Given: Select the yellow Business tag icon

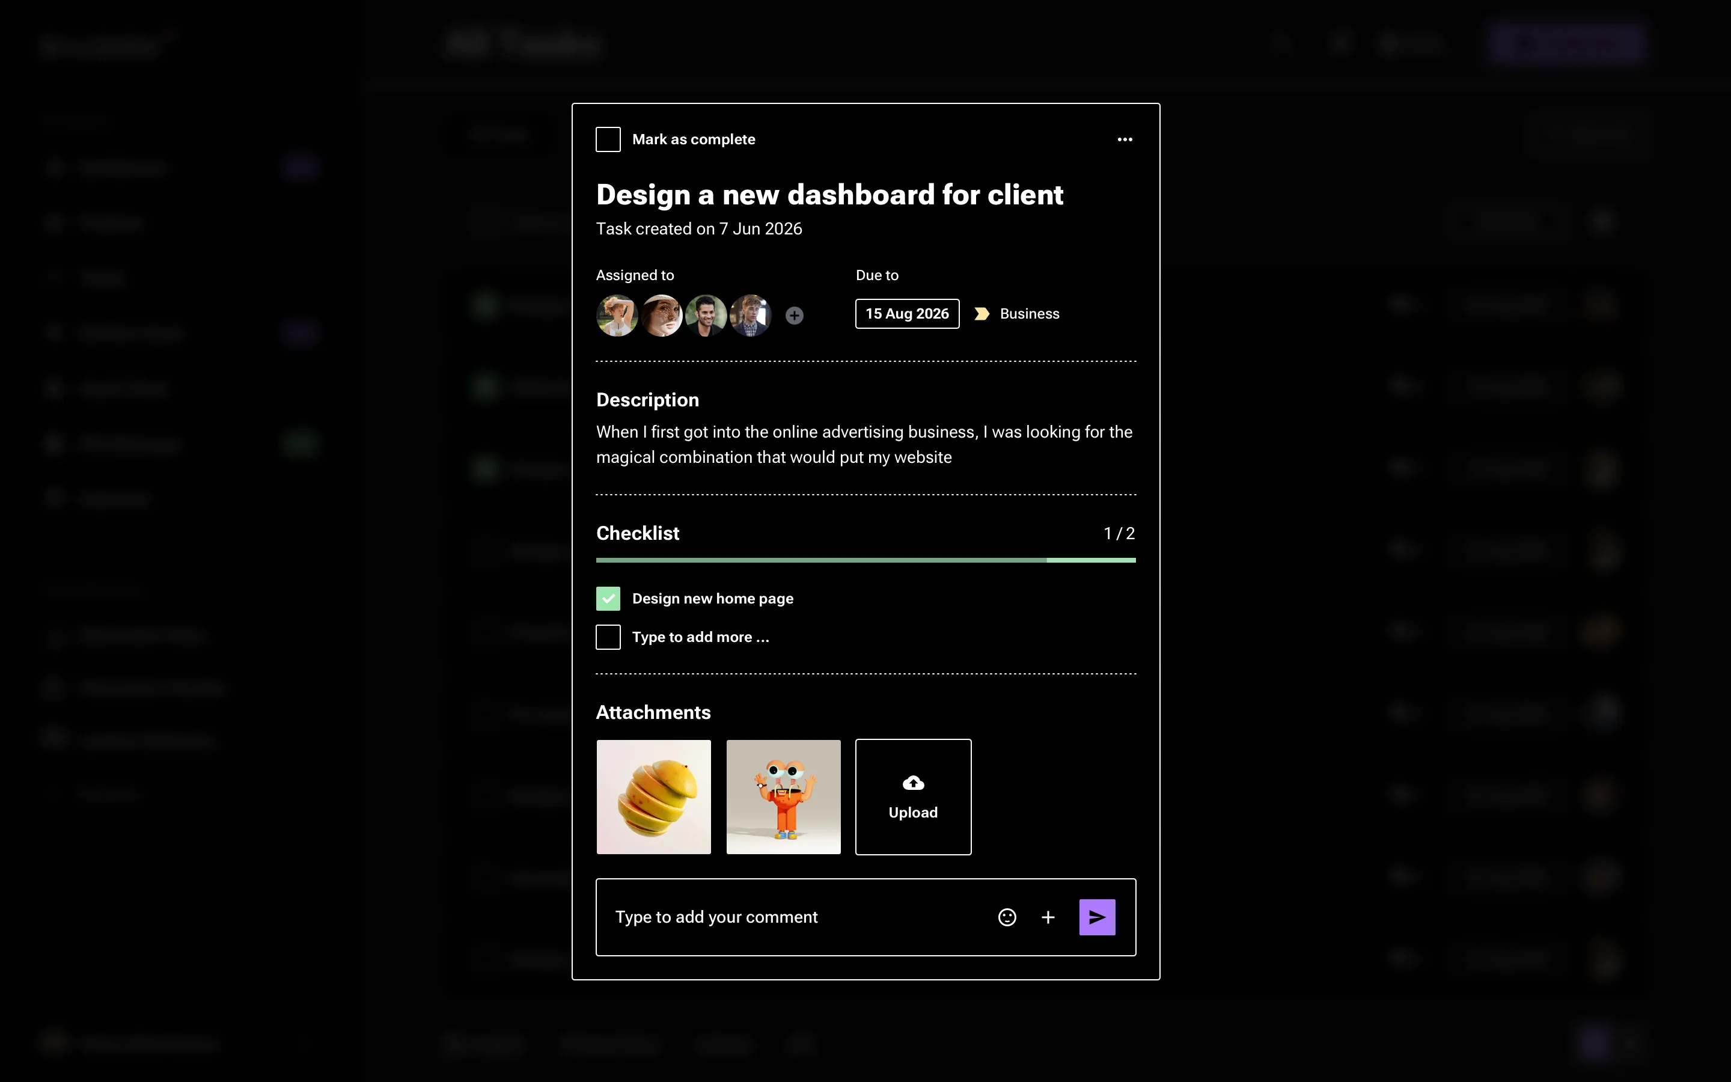Looking at the screenshot, I should (x=982, y=313).
